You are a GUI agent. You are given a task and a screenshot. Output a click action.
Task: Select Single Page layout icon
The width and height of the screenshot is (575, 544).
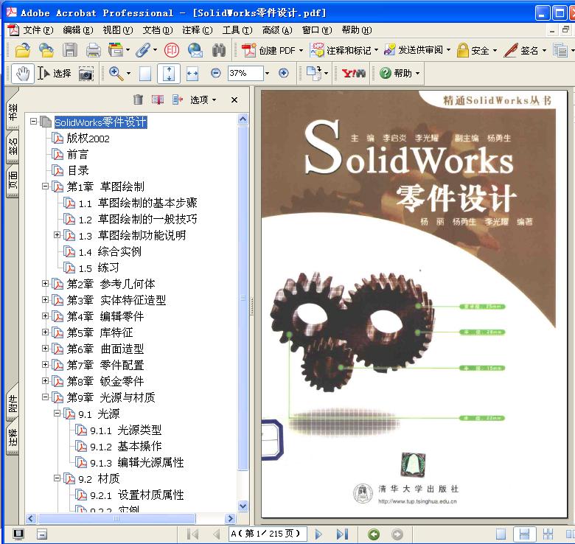(501, 534)
